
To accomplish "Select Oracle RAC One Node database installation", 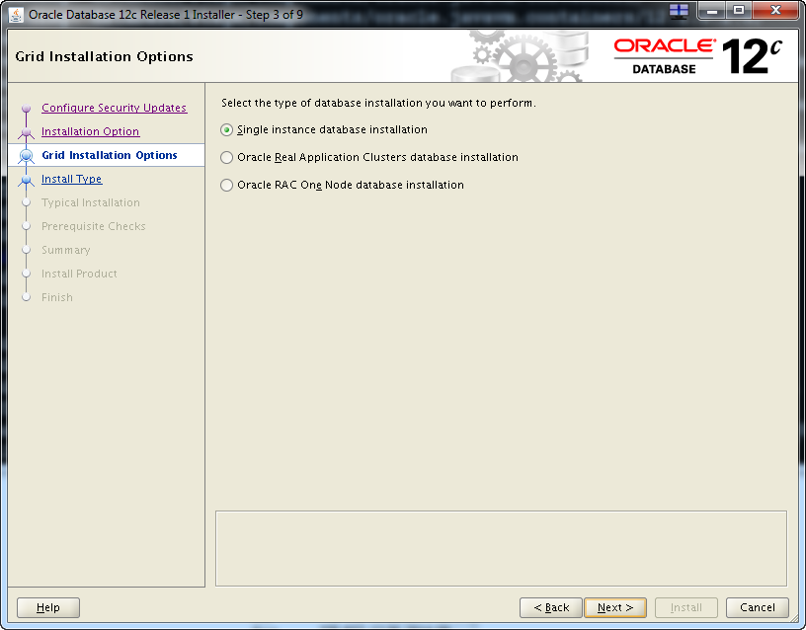I will pyautogui.click(x=227, y=185).
